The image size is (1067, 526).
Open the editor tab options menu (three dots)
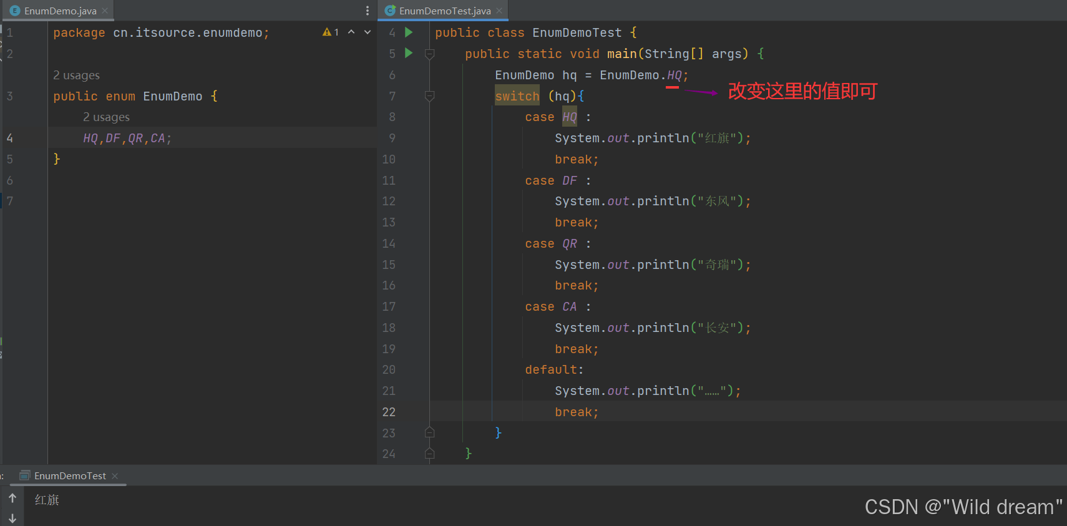click(367, 11)
